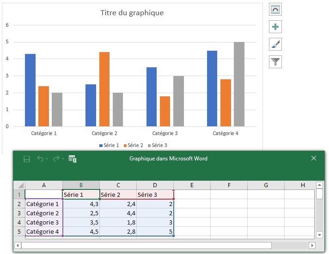Click cell containing Série 2 header
The height and width of the screenshot is (254, 329).
tap(118, 195)
